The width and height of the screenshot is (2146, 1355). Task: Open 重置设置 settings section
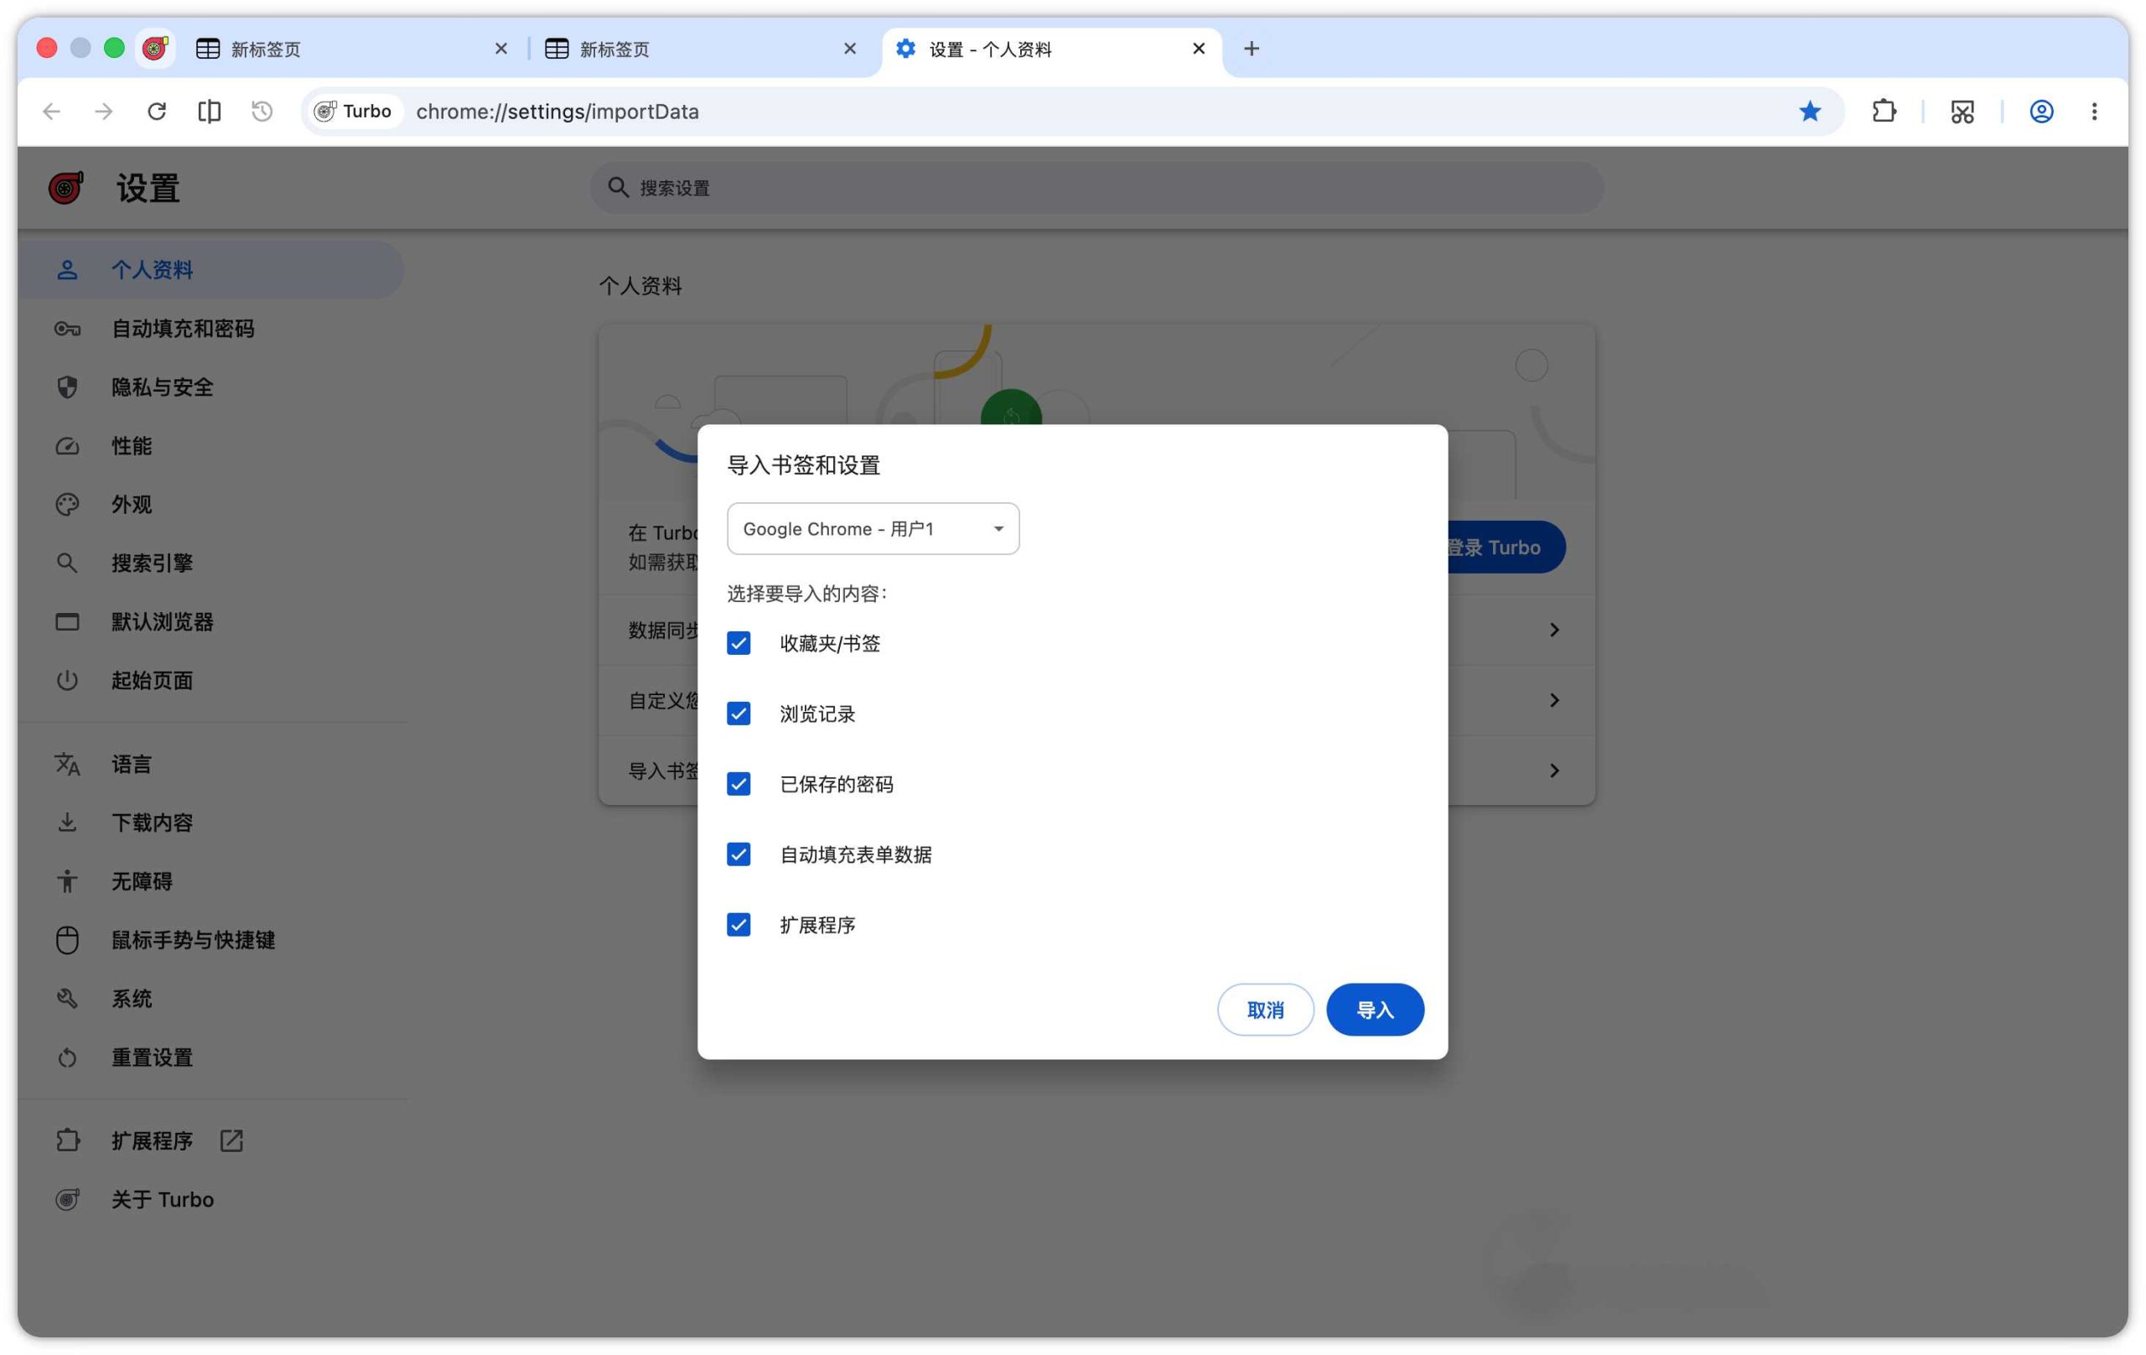point(210,1057)
